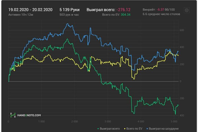The width and height of the screenshot is (198, 132).
Task: Click the '6.6 среднее число столов' text
Action: tap(161, 14)
